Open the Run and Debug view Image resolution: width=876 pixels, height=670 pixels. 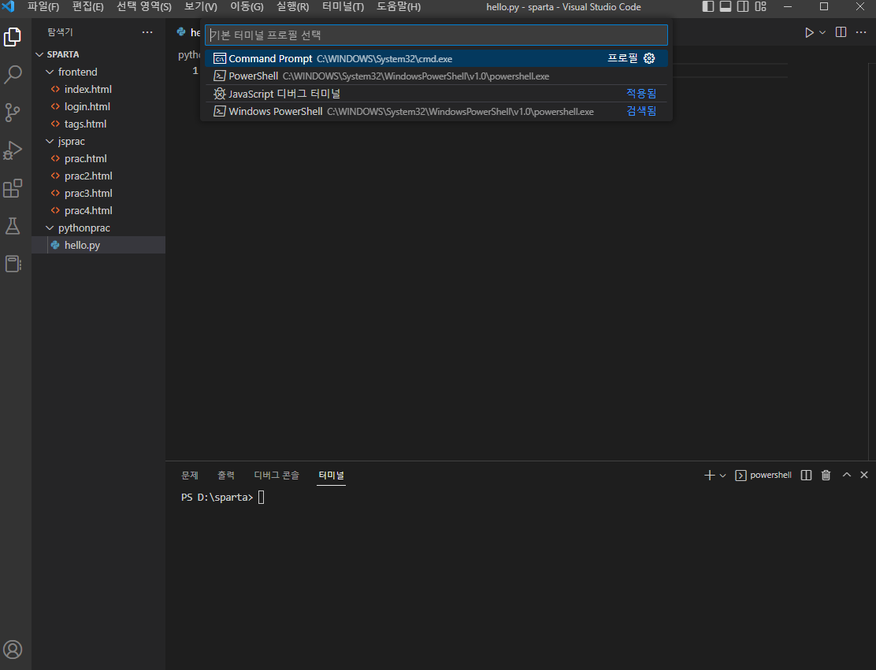pos(13,150)
